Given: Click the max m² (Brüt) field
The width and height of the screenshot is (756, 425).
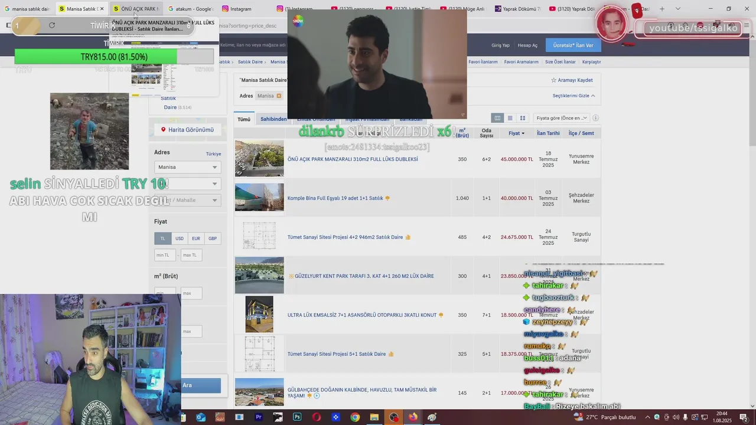Looking at the screenshot, I should [x=191, y=293].
